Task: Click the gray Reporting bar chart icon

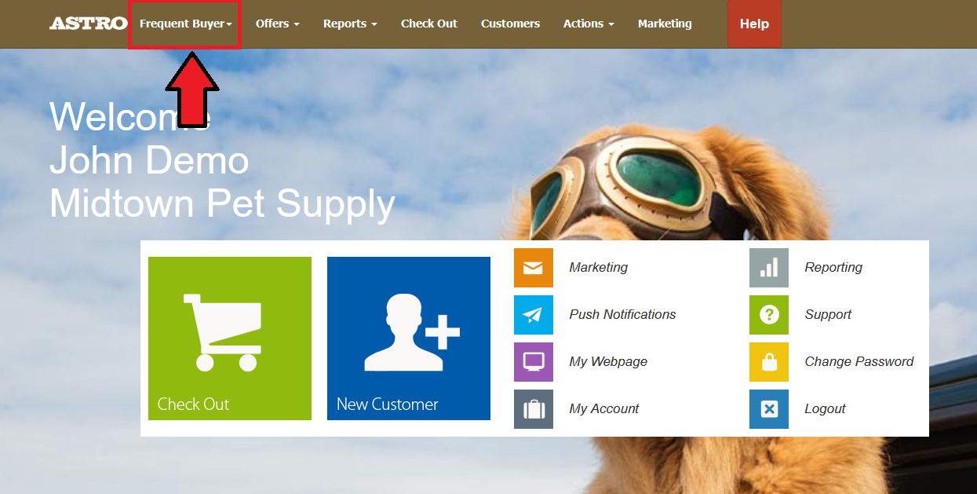Action: 769,268
